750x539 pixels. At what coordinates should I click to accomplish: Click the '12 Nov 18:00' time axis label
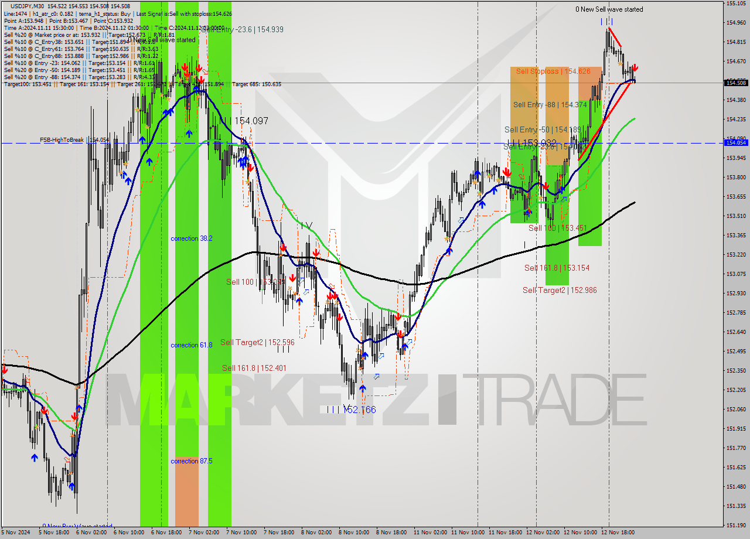[x=618, y=533]
